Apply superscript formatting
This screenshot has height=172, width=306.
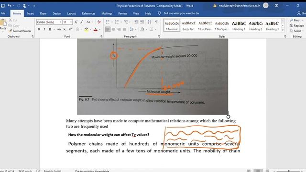point(70,29)
